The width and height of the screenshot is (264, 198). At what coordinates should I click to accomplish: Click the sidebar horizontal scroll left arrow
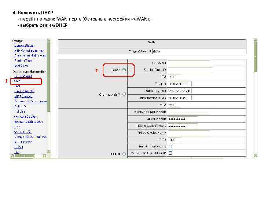(12, 156)
